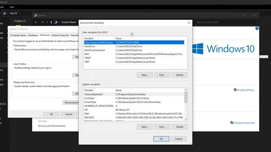271x152 pixels.
Task: Select the ChocolateyLastPathUpdate user variable
Action: [134, 42]
